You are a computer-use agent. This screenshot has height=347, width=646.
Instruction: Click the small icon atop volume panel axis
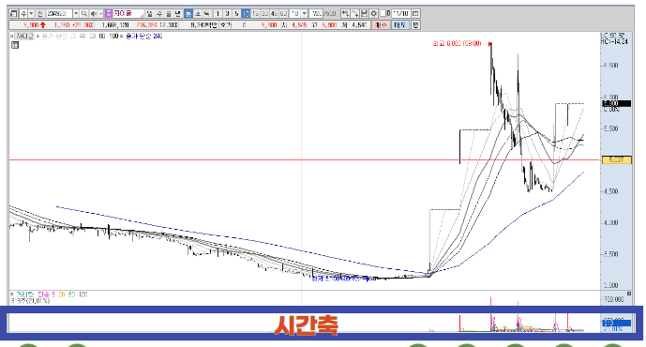[629, 294]
